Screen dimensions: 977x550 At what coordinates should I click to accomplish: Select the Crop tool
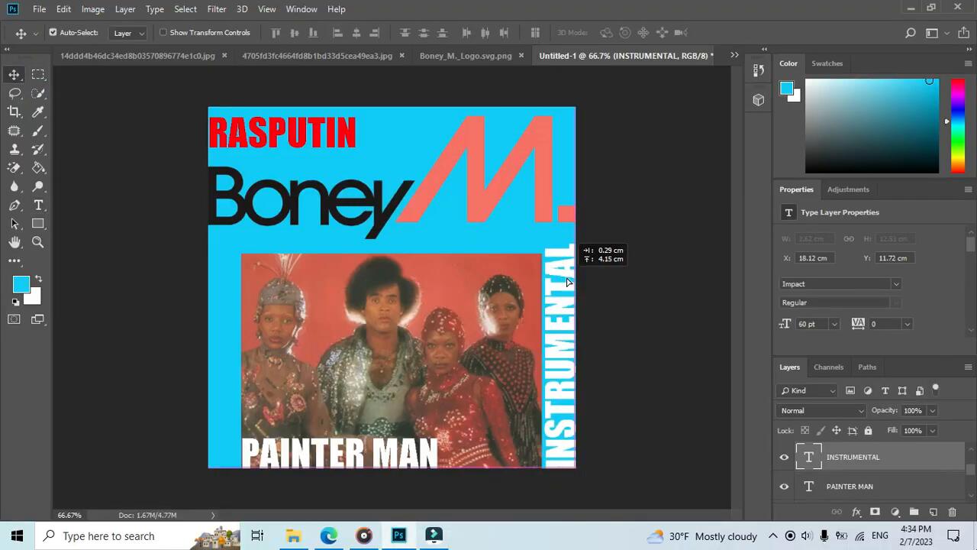pyautogui.click(x=15, y=112)
